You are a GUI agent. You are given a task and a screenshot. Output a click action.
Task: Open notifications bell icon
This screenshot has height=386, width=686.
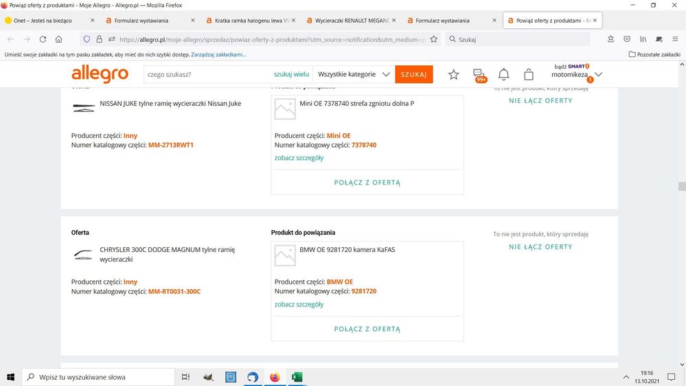503,75
